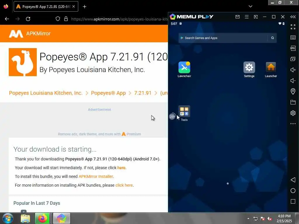The height and width of the screenshot is (224, 299).
Task: Open GPS location pin in MEmu sidebar
Action: point(293,91)
